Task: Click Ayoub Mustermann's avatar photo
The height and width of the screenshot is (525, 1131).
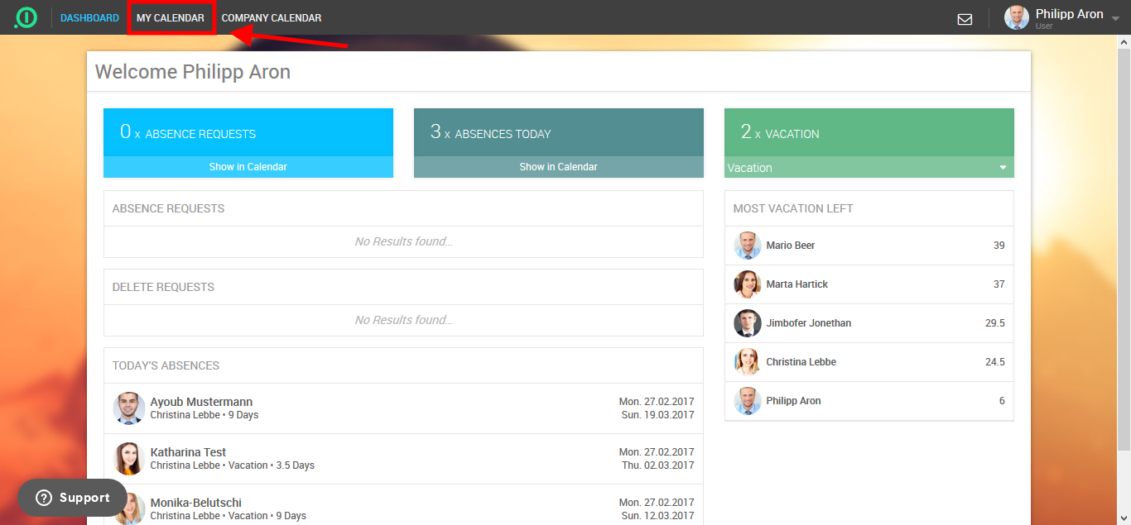Action: [x=129, y=408]
